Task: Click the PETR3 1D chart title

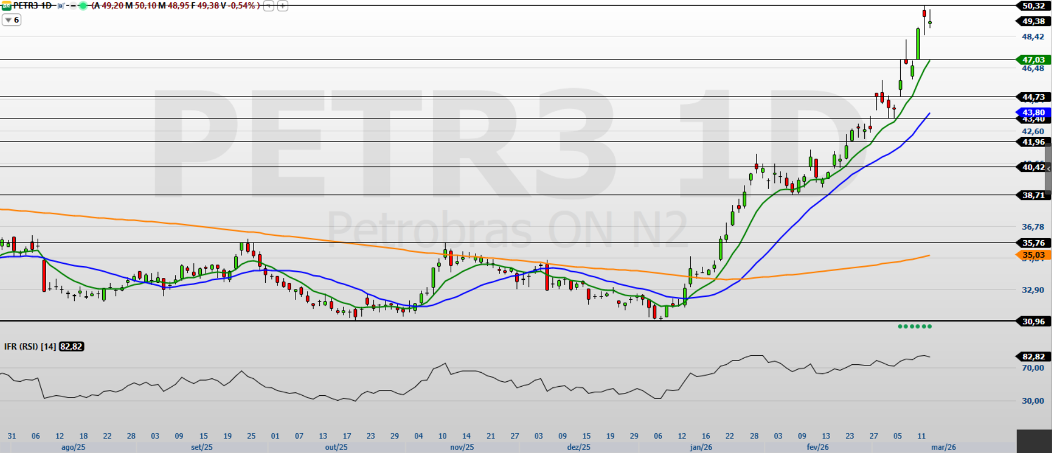Action: 33,6
